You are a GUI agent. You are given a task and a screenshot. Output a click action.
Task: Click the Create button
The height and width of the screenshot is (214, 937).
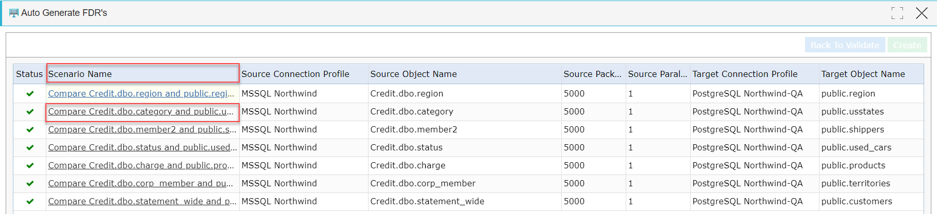[x=907, y=45]
